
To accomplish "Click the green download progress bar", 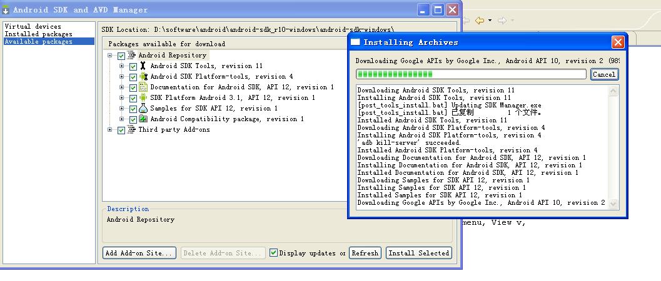I will (x=471, y=74).
